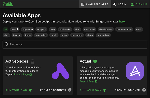150x98 pixels.
Task: Select the All category filter
Action: pos(6,29)
